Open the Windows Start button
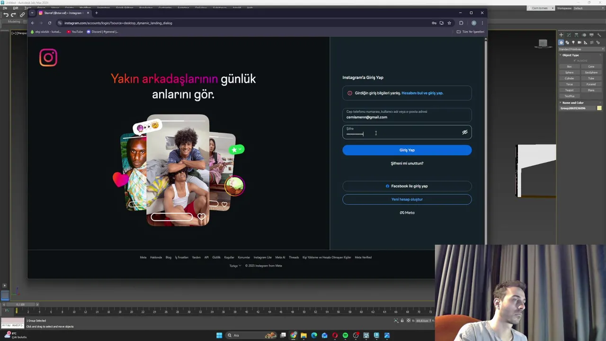 point(219,335)
